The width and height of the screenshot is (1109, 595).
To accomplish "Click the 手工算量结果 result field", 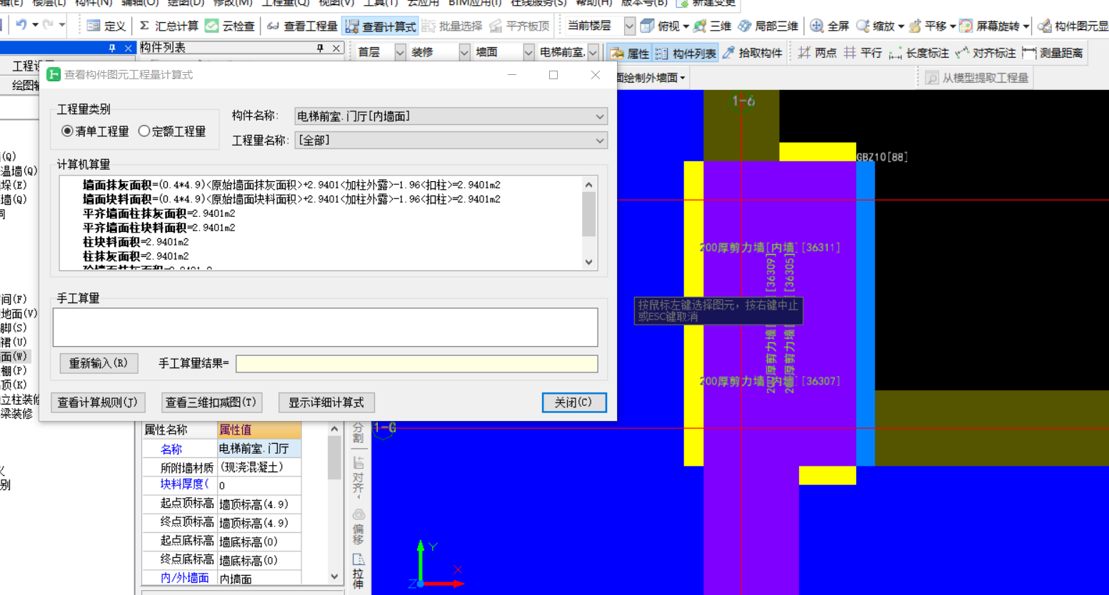I will (x=416, y=364).
